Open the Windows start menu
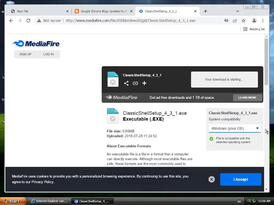Image resolution: width=274 pixels, height=205 pixels. pos(13,201)
